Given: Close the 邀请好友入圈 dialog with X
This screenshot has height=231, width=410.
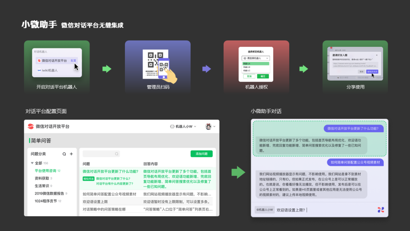Looking at the screenshot, I should (377, 55).
